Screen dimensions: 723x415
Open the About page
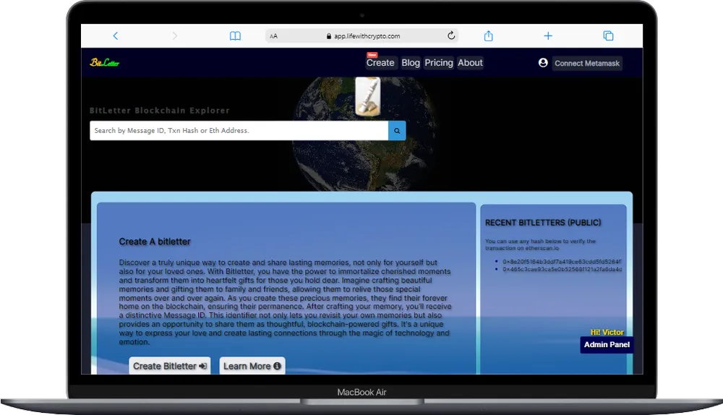coord(470,63)
